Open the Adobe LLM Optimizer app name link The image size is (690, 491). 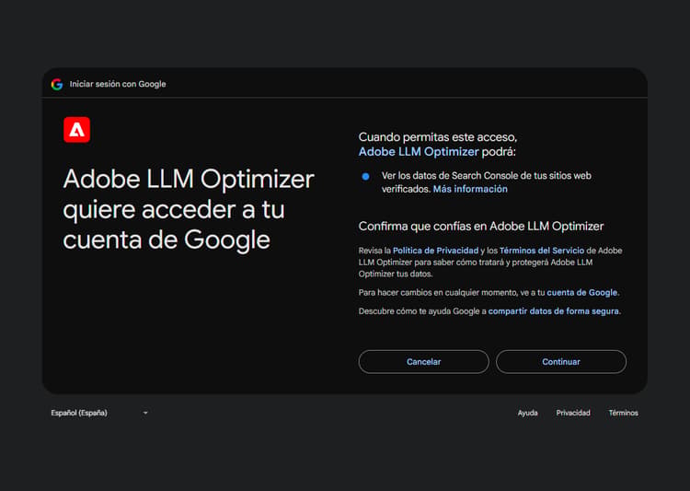click(x=419, y=152)
